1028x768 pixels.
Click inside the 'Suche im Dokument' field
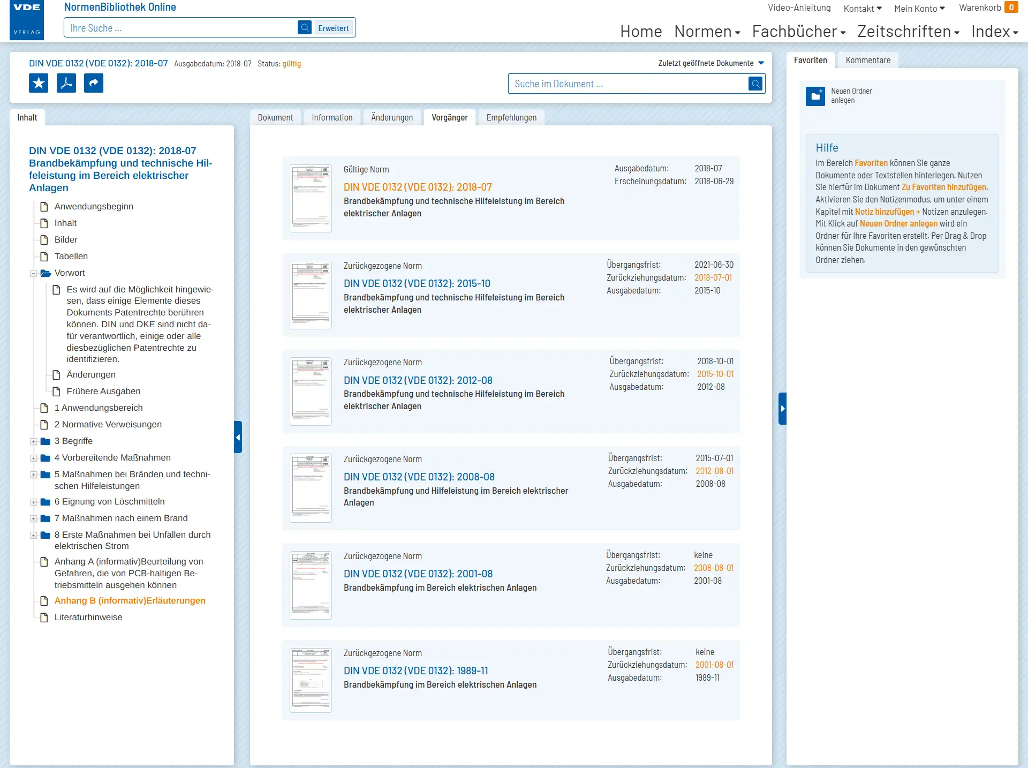coord(616,84)
